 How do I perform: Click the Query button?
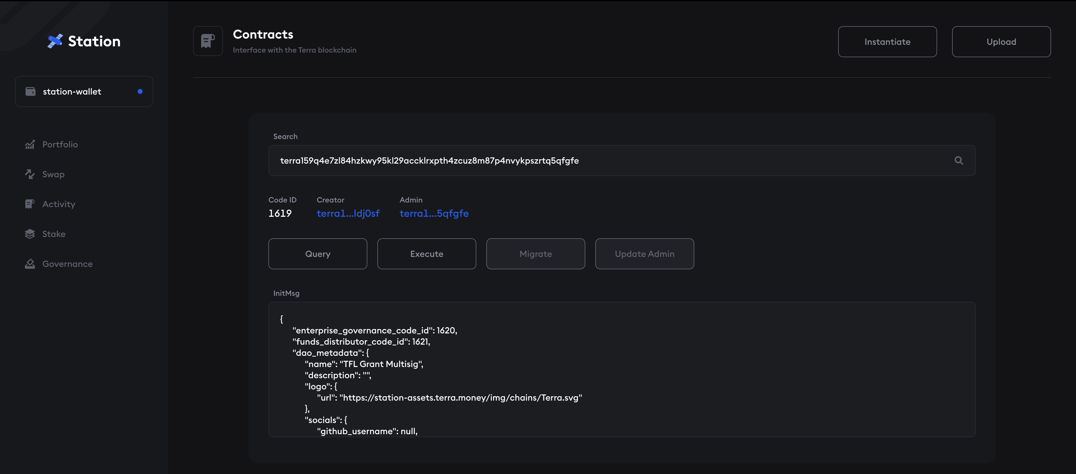click(318, 253)
